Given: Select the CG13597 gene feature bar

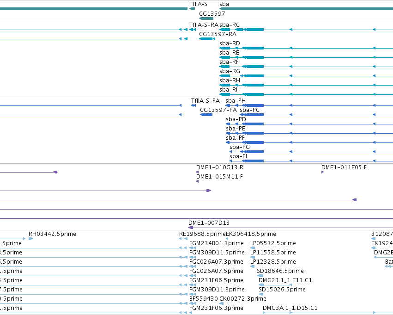Looking at the screenshot, I should tap(206, 19).
